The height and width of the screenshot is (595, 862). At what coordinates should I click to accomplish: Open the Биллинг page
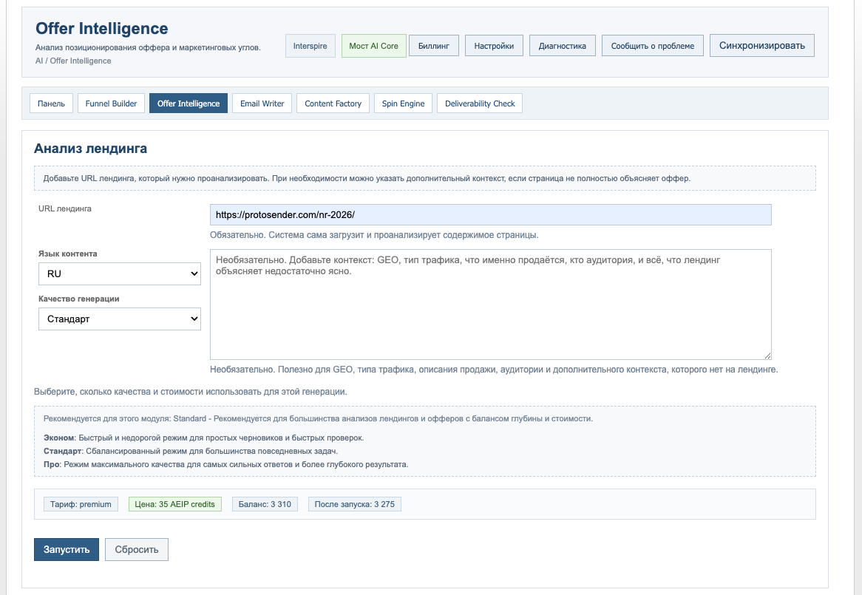[x=434, y=45]
